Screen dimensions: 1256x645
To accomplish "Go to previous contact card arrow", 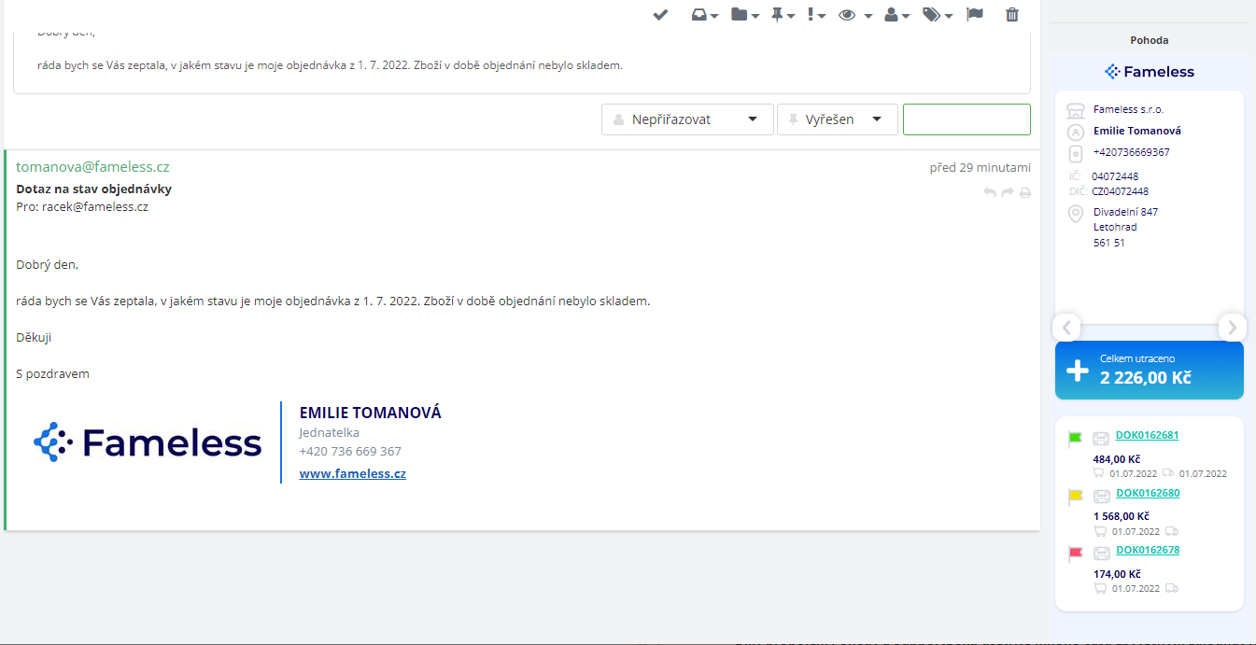I will point(1066,328).
